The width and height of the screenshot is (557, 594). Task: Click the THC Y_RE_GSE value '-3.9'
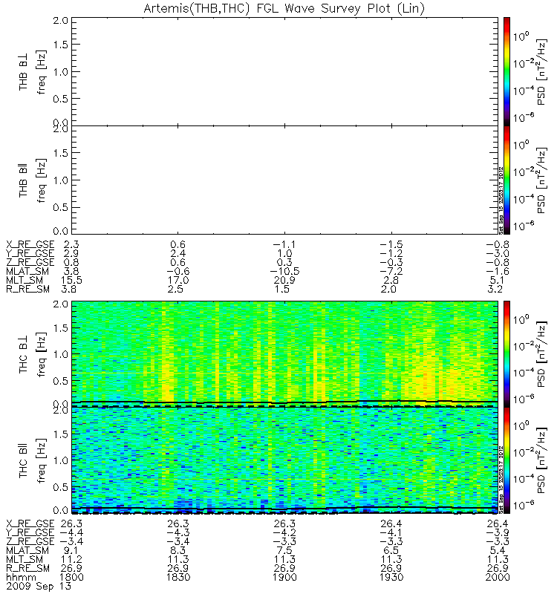[498, 532]
